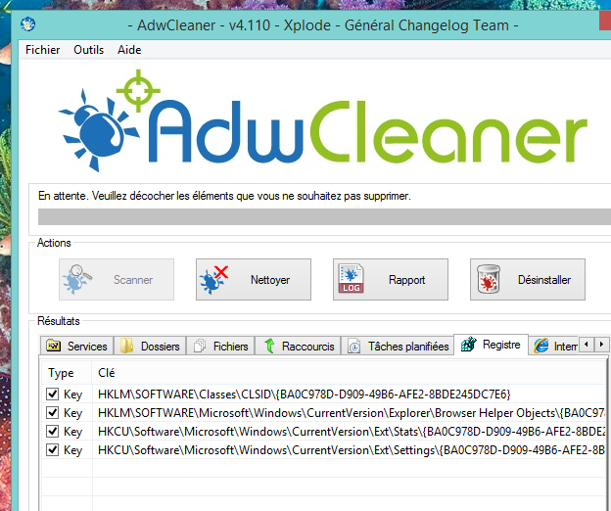Uncheck the HKCU Ext\Stats key checkbox
611x511 pixels.
click(52, 431)
